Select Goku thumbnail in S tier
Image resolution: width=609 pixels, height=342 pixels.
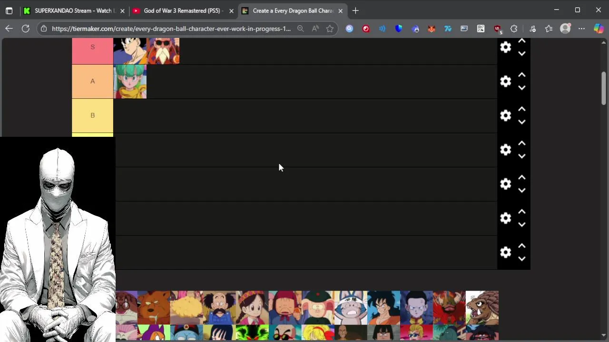click(x=130, y=51)
